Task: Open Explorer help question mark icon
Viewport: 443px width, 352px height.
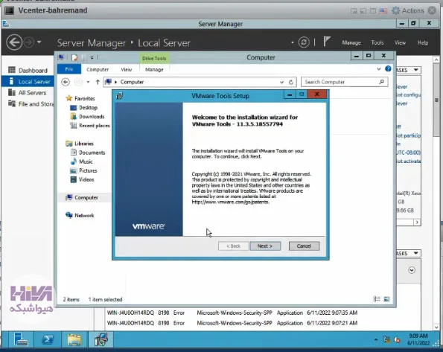Action: tap(388, 68)
